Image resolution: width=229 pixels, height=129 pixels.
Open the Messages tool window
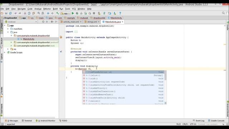coord(11,121)
